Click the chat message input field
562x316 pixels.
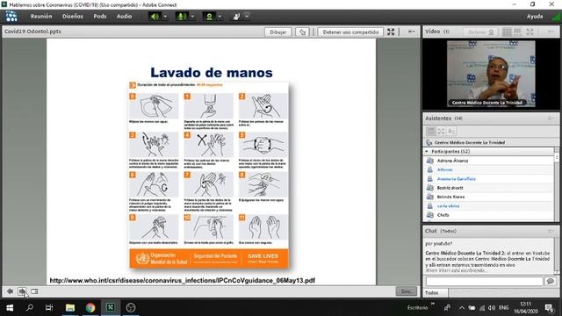[x=484, y=281]
